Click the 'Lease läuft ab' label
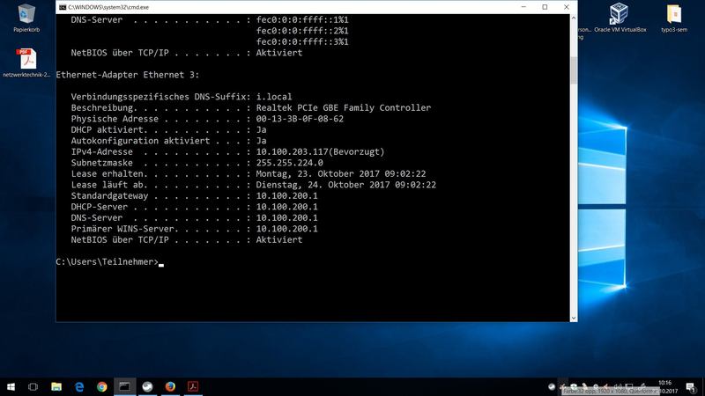The height and width of the screenshot is (396, 705). [107, 185]
